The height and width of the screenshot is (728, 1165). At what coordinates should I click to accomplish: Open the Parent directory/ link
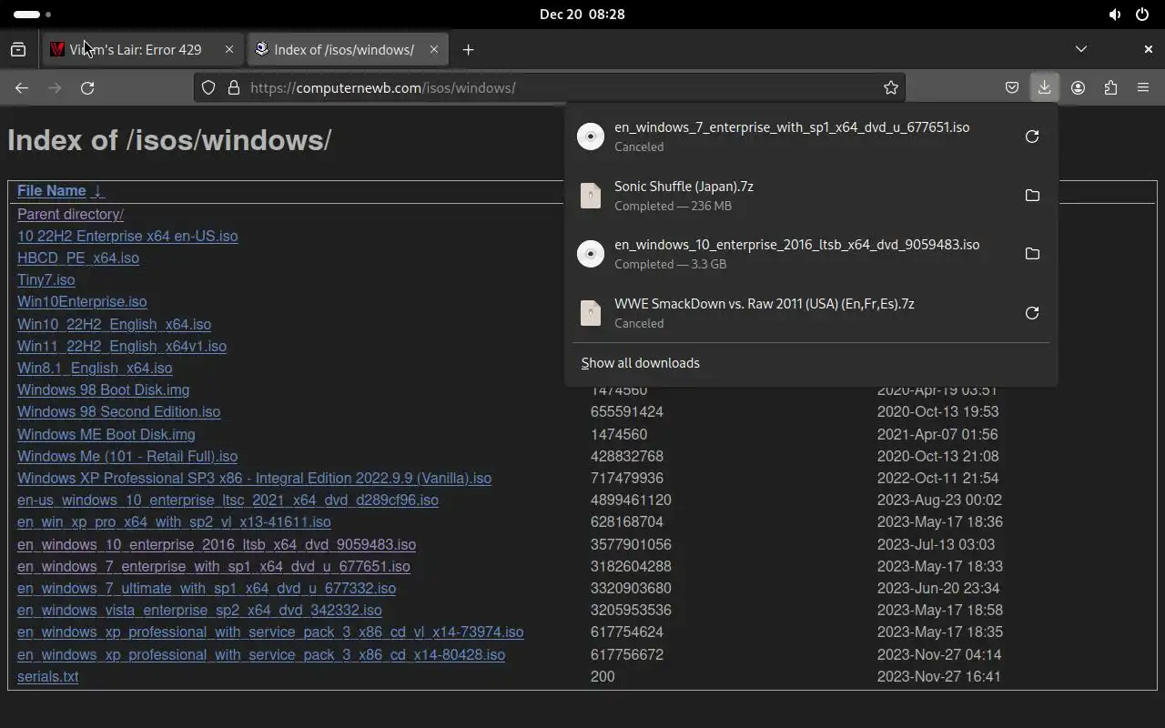point(70,215)
